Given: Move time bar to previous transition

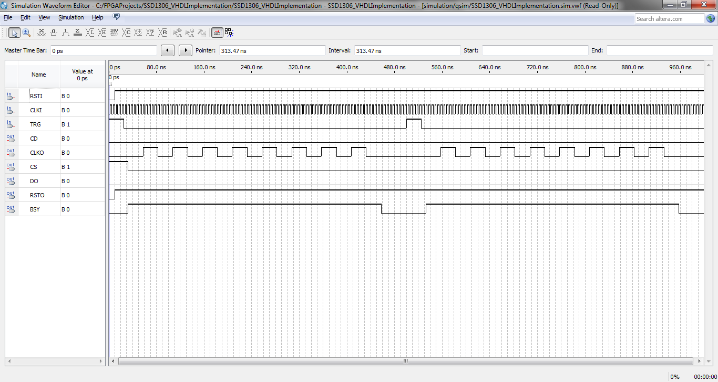Looking at the screenshot, I should 168,50.
